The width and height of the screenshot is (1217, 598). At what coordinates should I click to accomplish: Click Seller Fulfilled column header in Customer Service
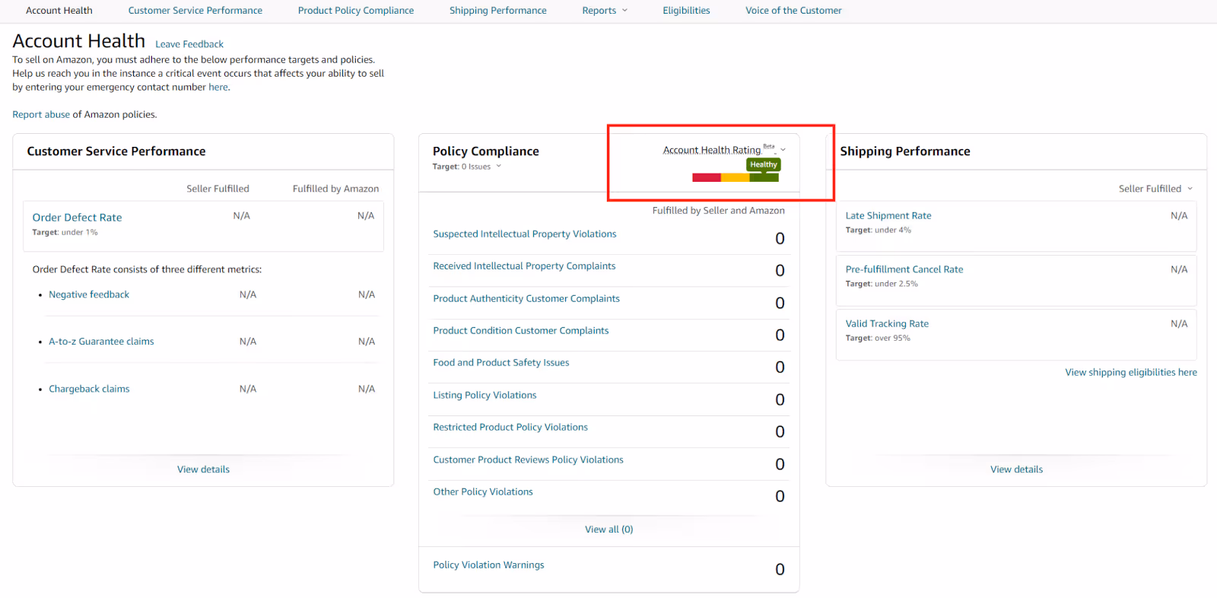point(218,189)
